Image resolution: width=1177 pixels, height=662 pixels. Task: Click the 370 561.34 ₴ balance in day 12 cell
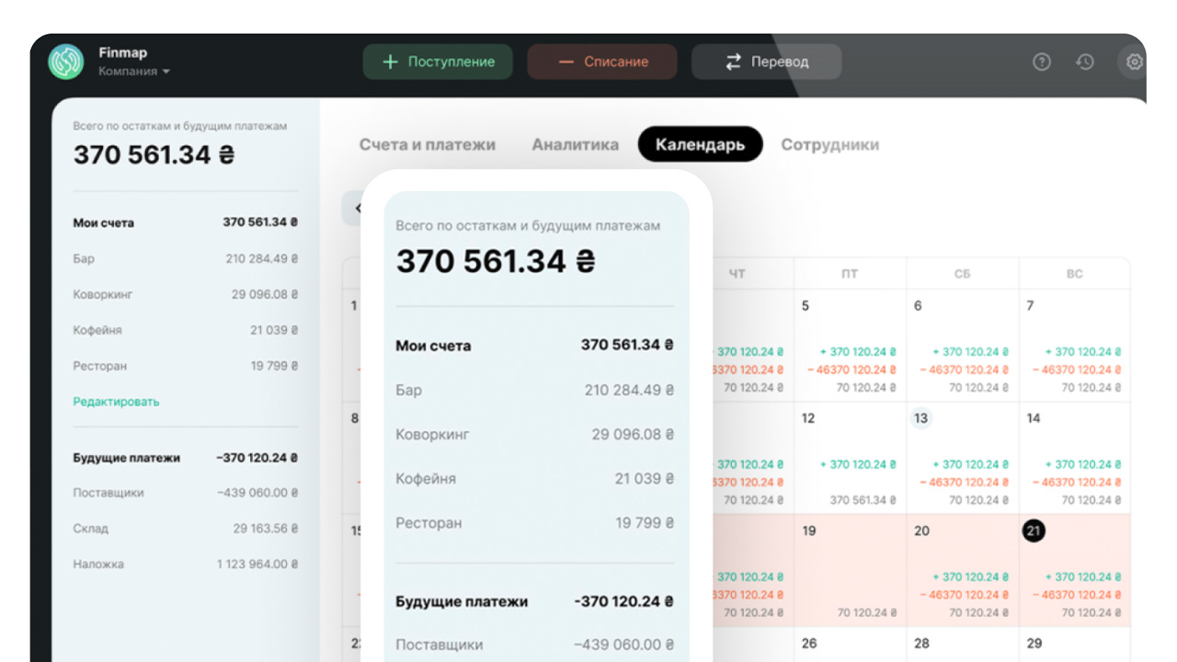coord(863,500)
